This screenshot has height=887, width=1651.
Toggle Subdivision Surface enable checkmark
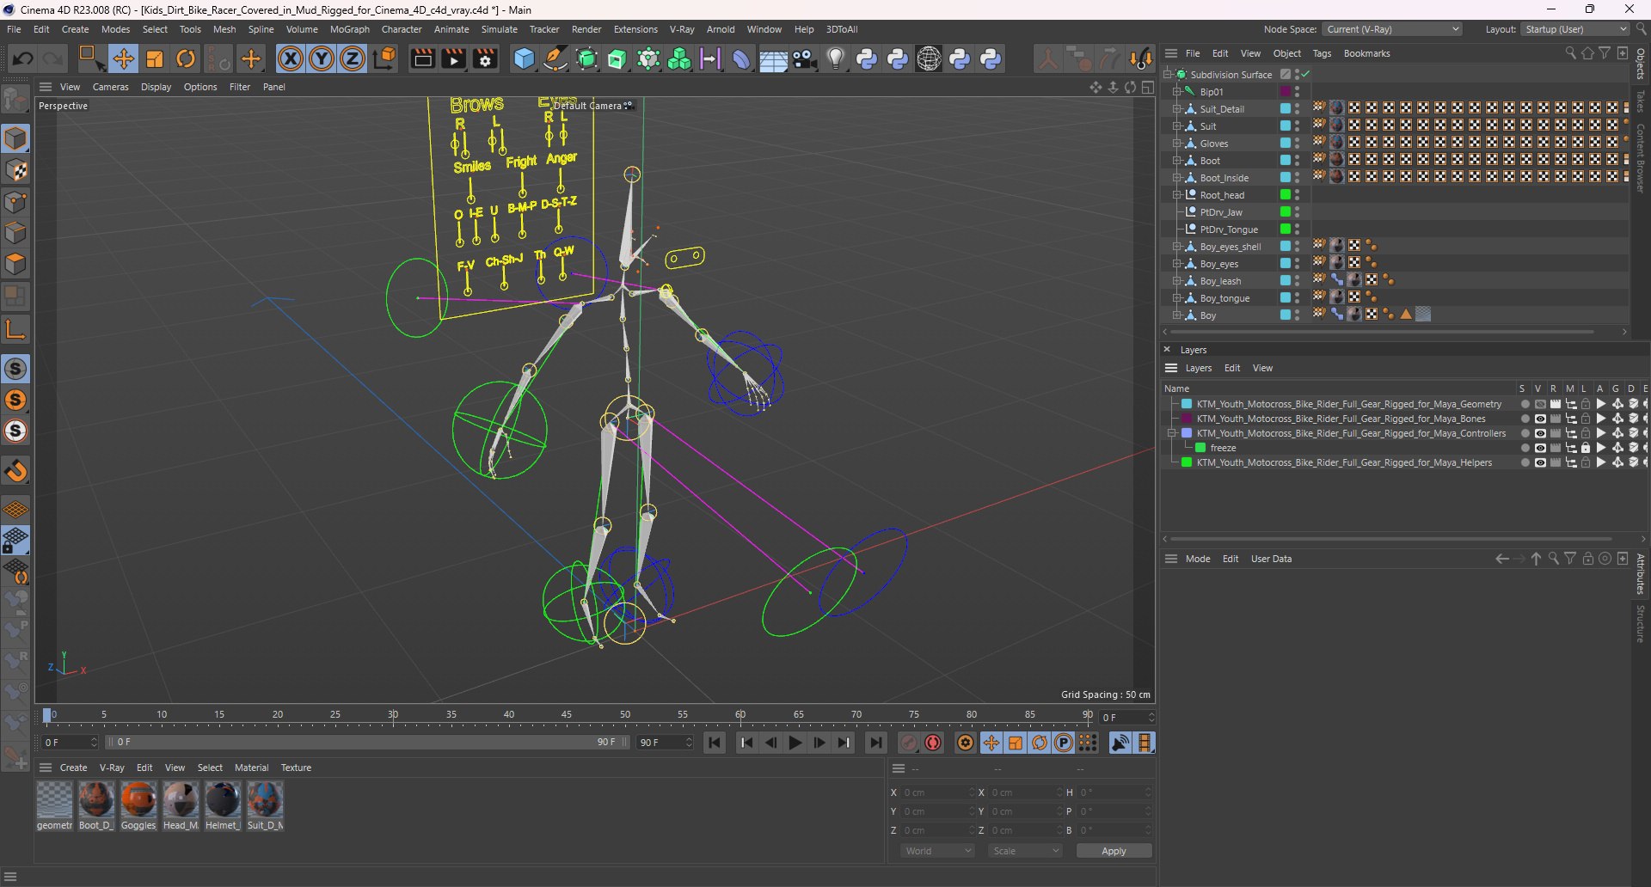click(x=1305, y=75)
